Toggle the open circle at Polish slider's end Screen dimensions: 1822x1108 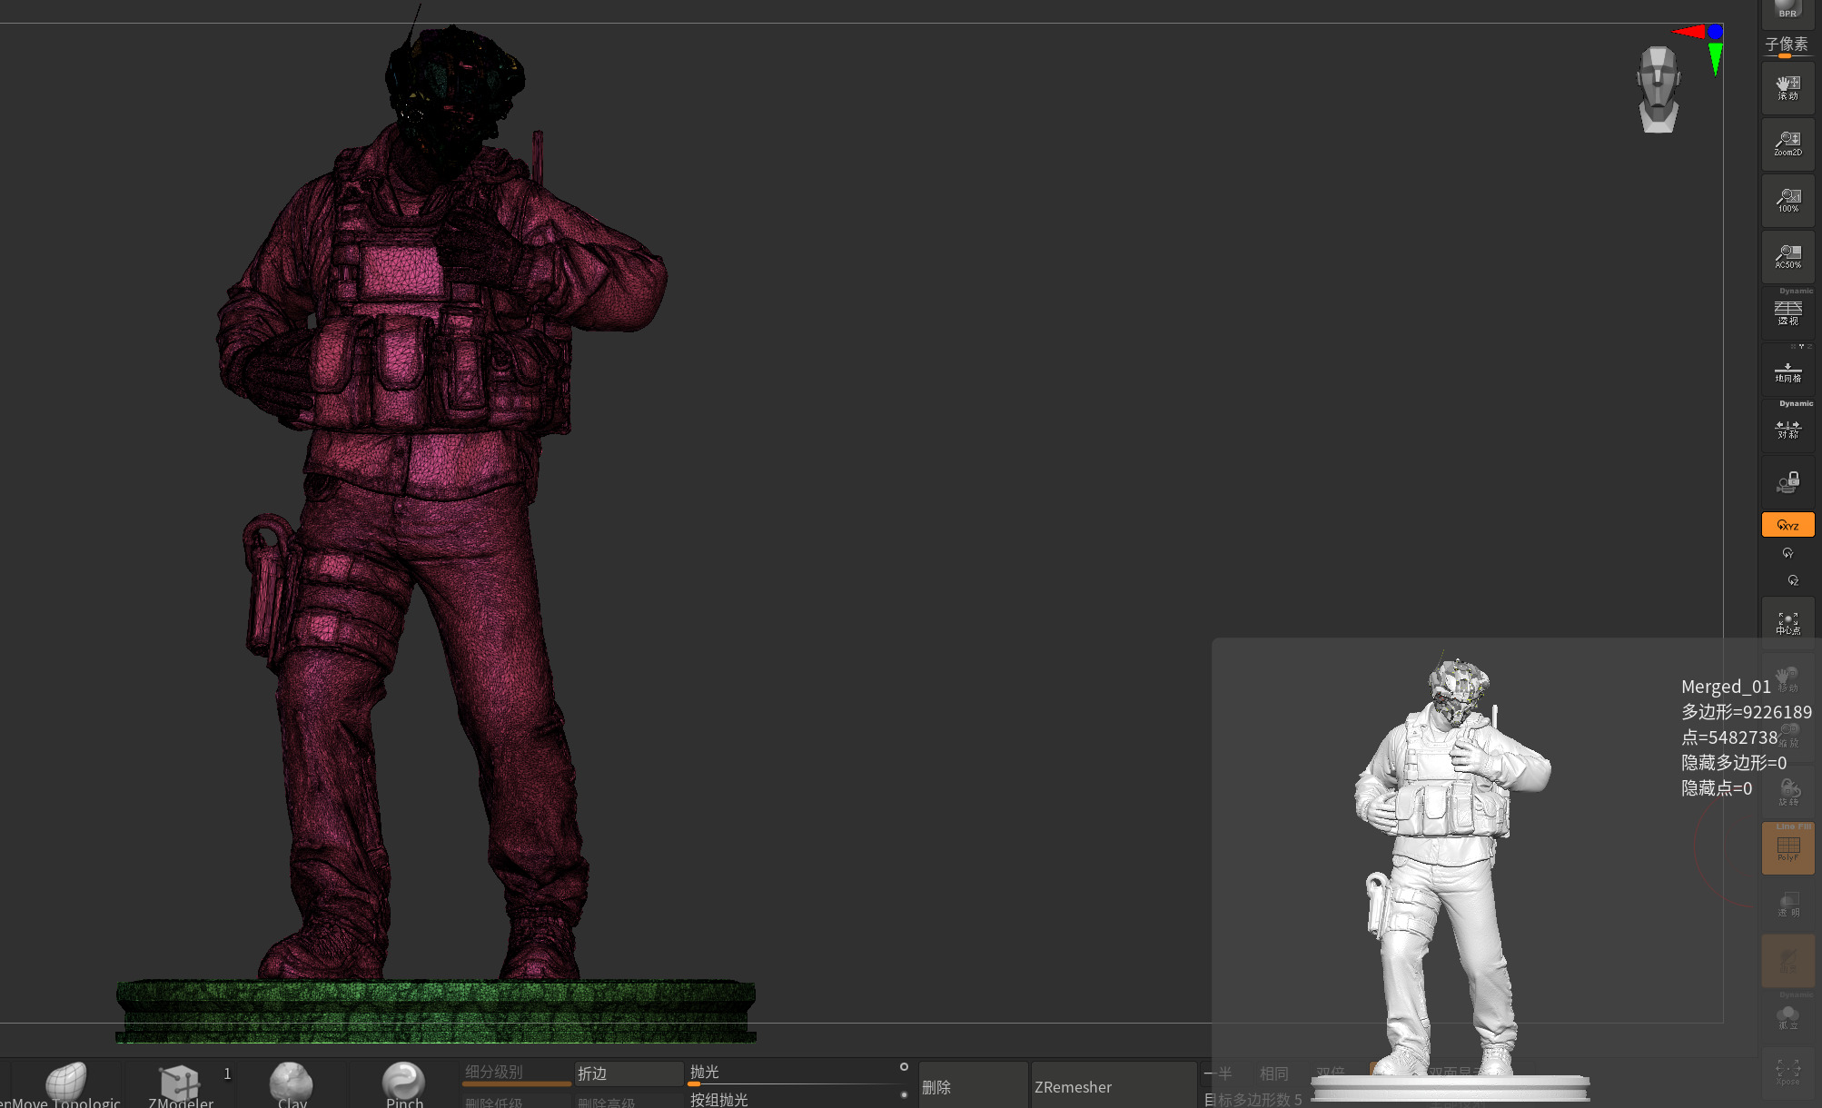(904, 1067)
